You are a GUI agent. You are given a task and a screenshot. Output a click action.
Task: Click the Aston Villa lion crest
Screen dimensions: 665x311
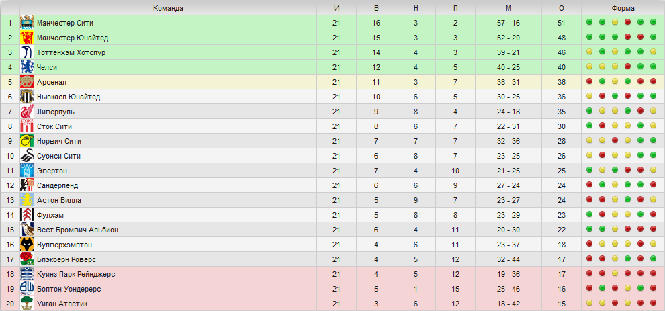(27, 200)
